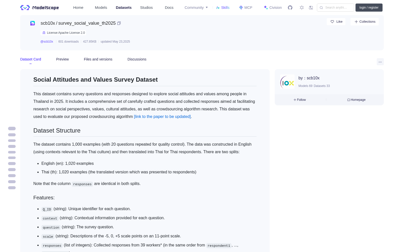Toggle the light/dark theme sun icon
404x252 pixels.
(302, 8)
